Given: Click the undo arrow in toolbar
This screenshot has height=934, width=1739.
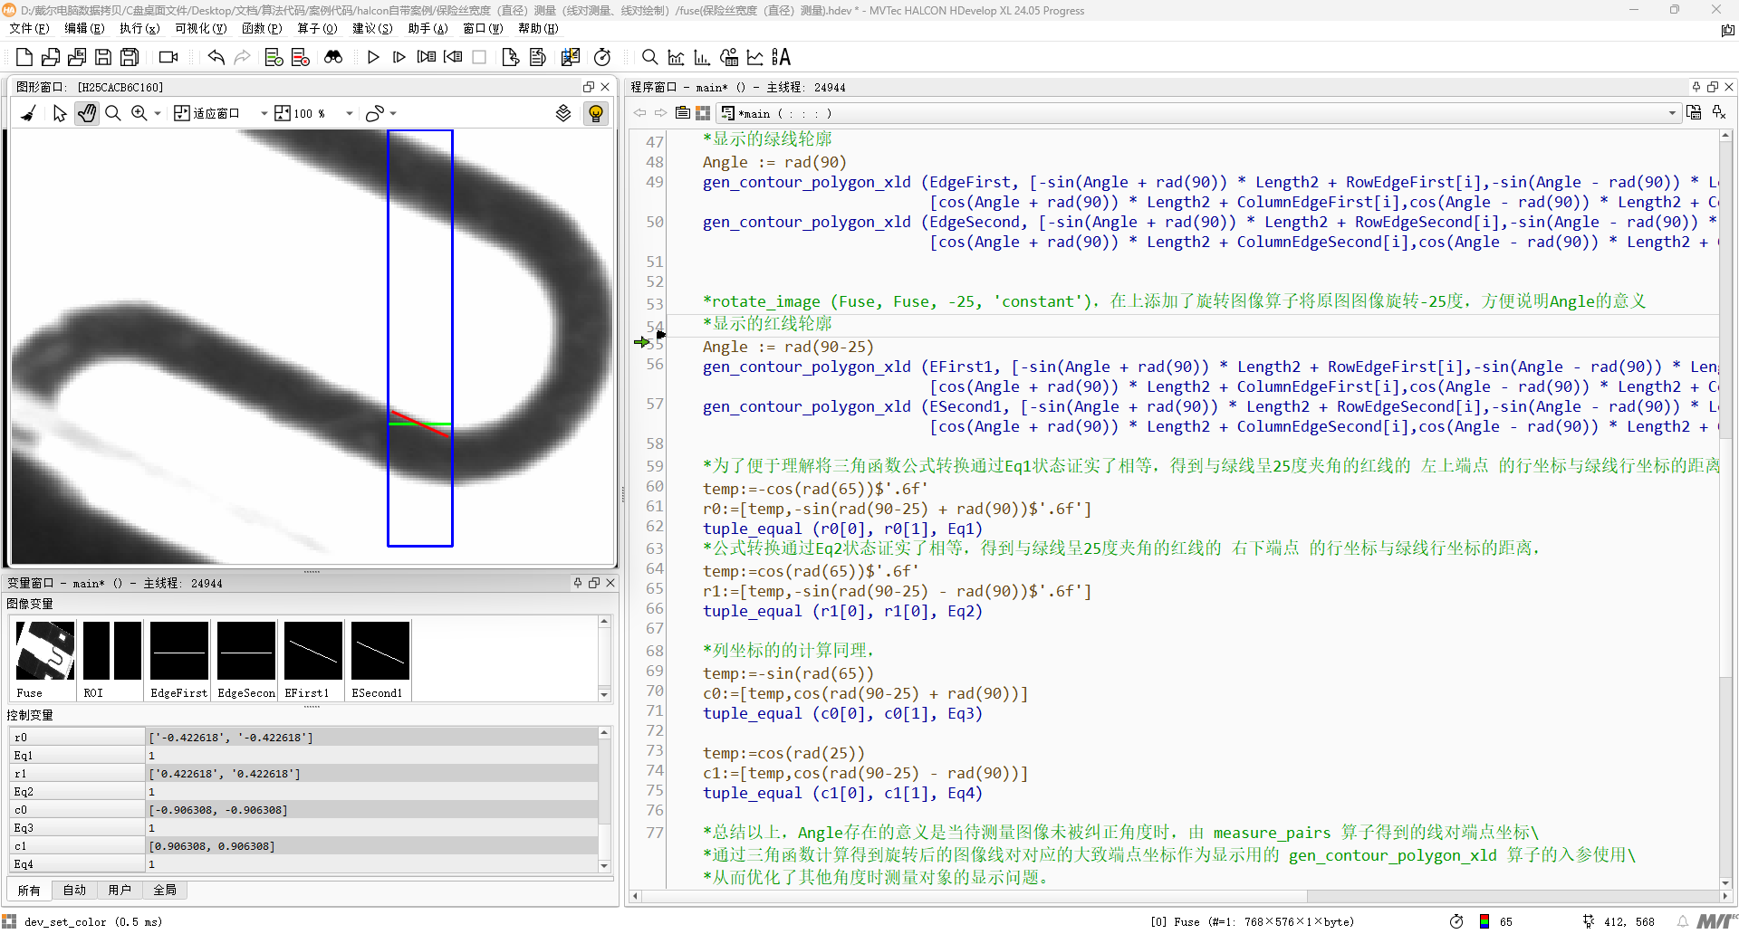Looking at the screenshot, I should pos(216,57).
